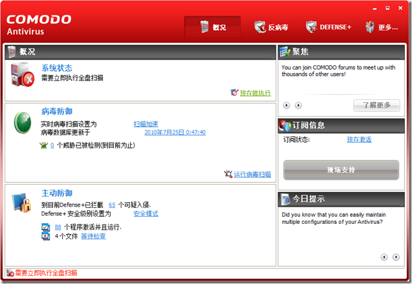The width and height of the screenshot is (412, 284).
Task: Show previous 今日提示 tip
Action: 384,257
